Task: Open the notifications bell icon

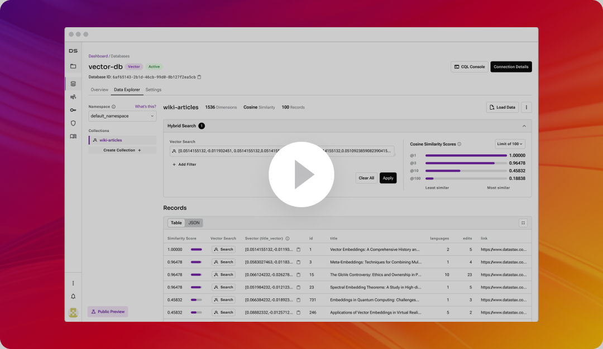Action: click(x=73, y=297)
